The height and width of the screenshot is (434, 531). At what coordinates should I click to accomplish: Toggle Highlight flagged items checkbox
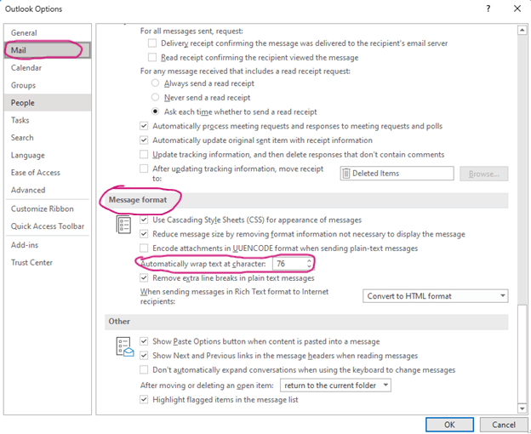click(x=144, y=399)
